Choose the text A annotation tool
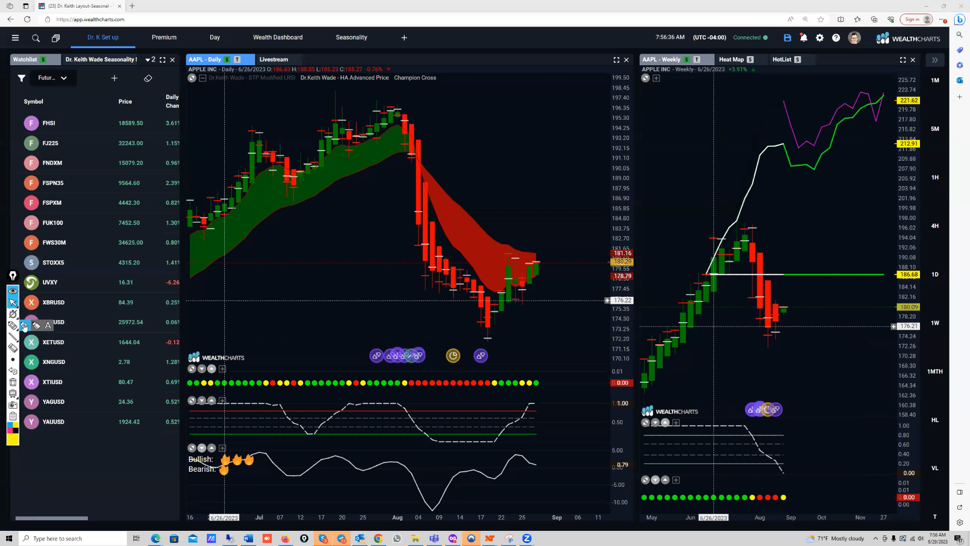 coord(48,326)
